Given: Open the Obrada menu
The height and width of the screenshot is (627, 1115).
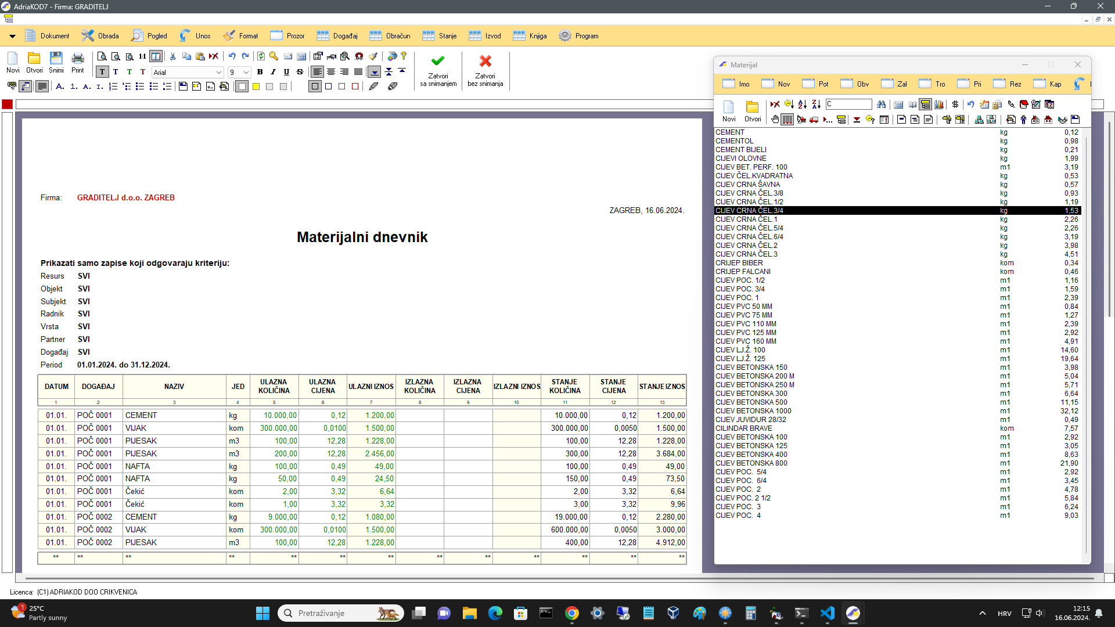Looking at the screenshot, I should point(100,36).
